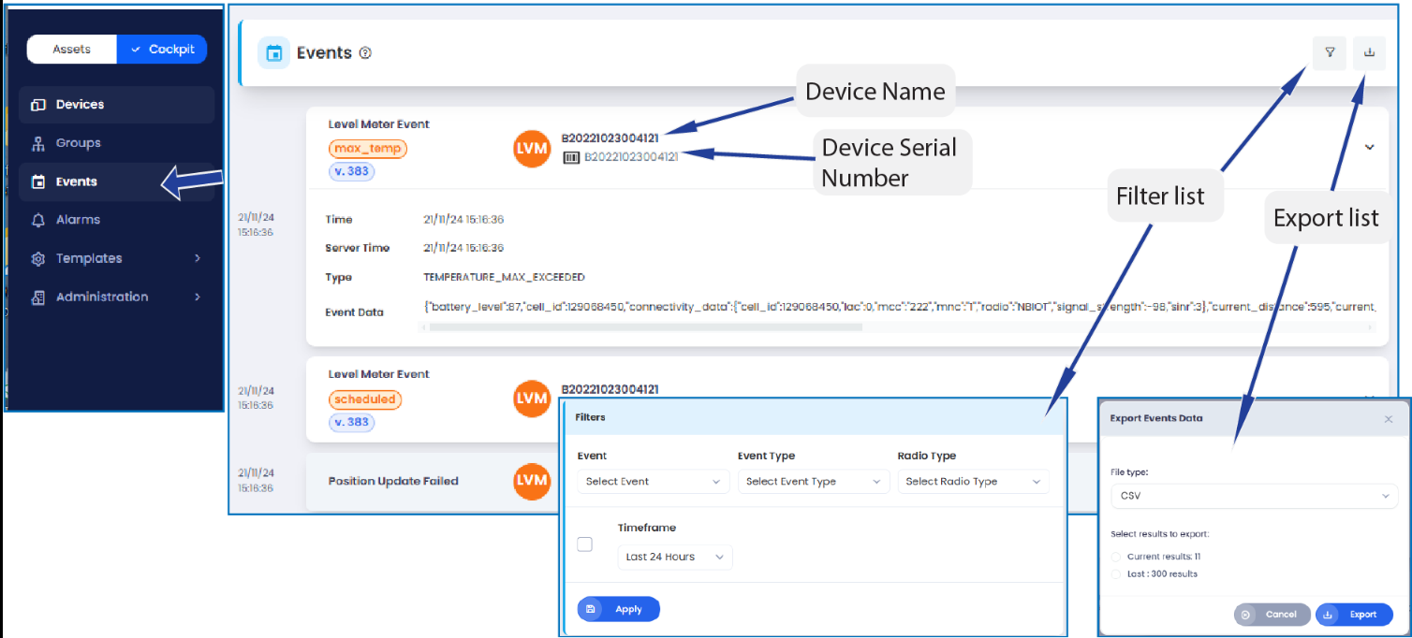Click the filter funnel icon in Events header

click(1329, 53)
